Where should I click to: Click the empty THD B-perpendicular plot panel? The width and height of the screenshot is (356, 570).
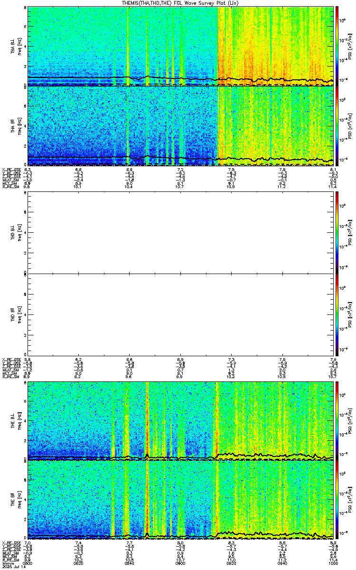(x=181, y=233)
